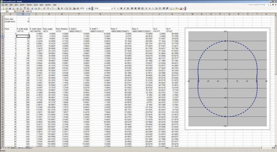The height and width of the screenshot is (152, 277).
Task: Open the Data menu
Action: coord(41,5)
